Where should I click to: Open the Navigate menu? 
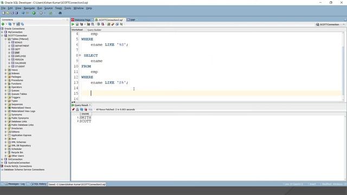29,8
